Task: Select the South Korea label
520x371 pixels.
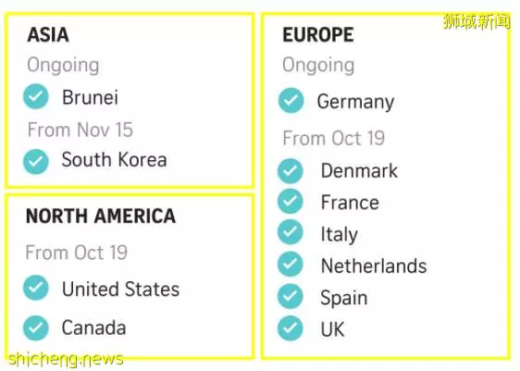Action: tap(115, 160)
